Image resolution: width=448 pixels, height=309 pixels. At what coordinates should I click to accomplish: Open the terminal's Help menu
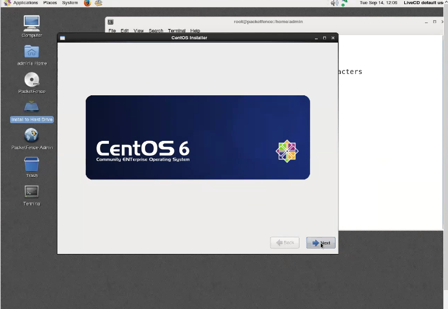click(195, 31)
